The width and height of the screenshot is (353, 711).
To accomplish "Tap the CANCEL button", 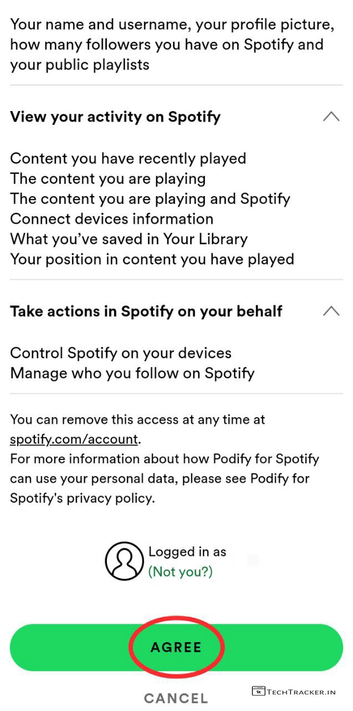I will click(x=176, y=698).
